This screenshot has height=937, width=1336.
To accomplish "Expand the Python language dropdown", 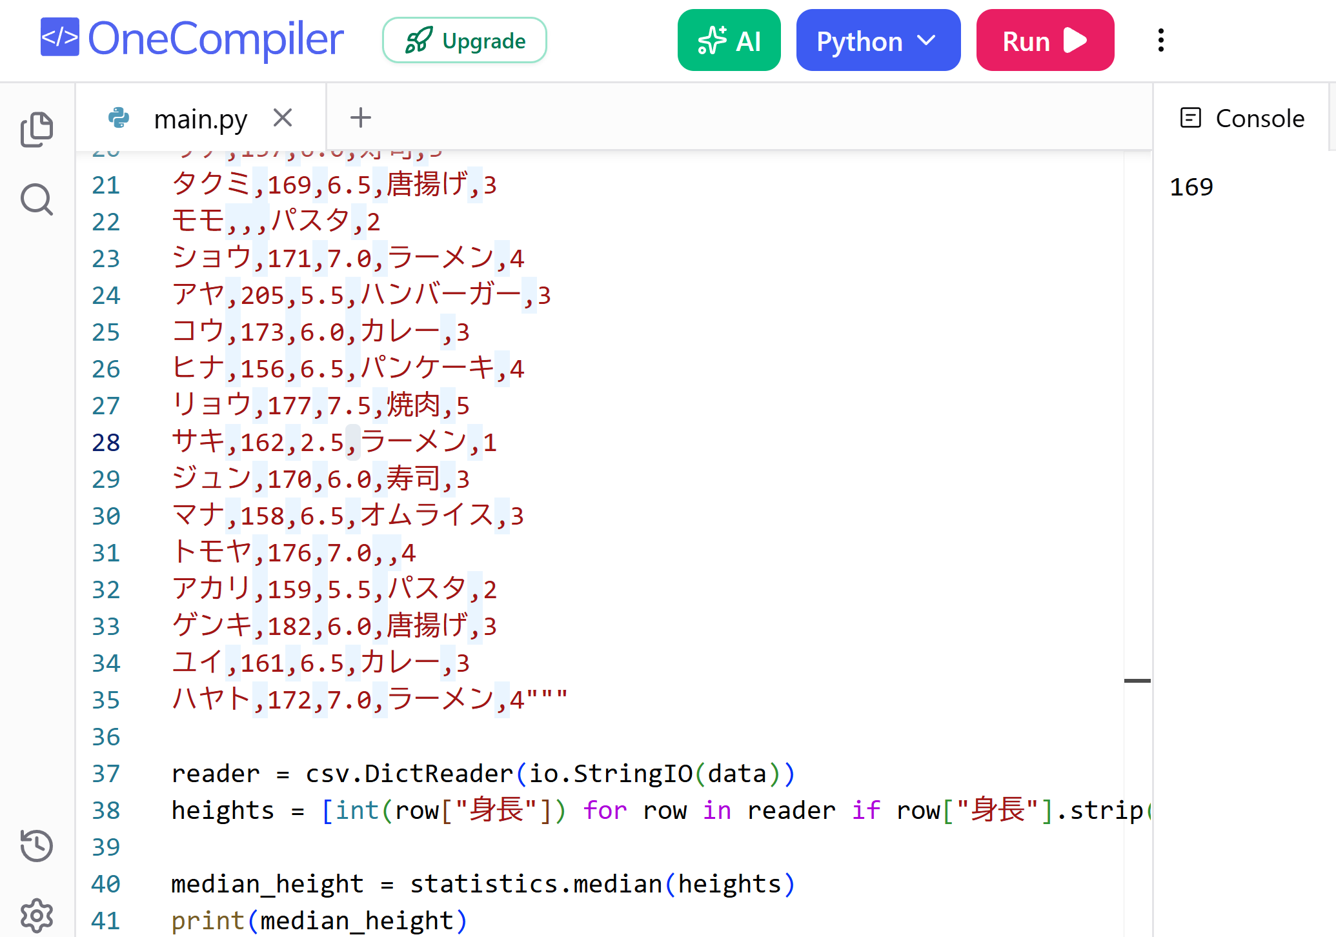I will [878, 40].
